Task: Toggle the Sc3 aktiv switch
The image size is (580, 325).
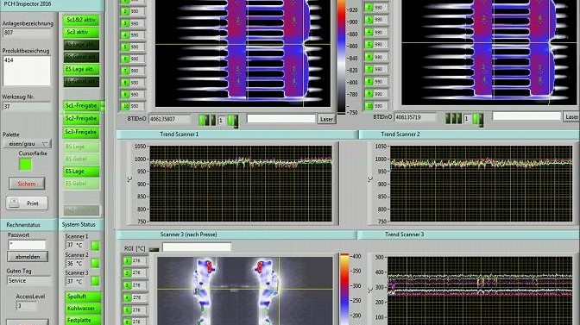Action: coord(81,32)
